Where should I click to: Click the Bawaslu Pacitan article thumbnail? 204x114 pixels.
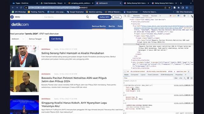pos(25,81)
